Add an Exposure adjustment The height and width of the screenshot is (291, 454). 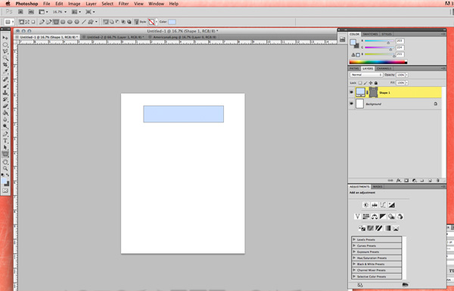tap(391, 205)
